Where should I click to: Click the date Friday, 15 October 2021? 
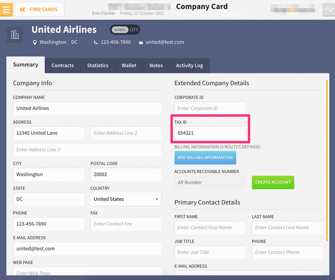142,13
